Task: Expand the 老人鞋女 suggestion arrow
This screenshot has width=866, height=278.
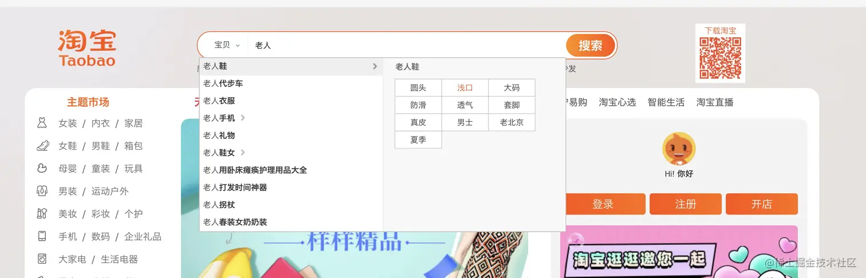Action: point(243,153)
